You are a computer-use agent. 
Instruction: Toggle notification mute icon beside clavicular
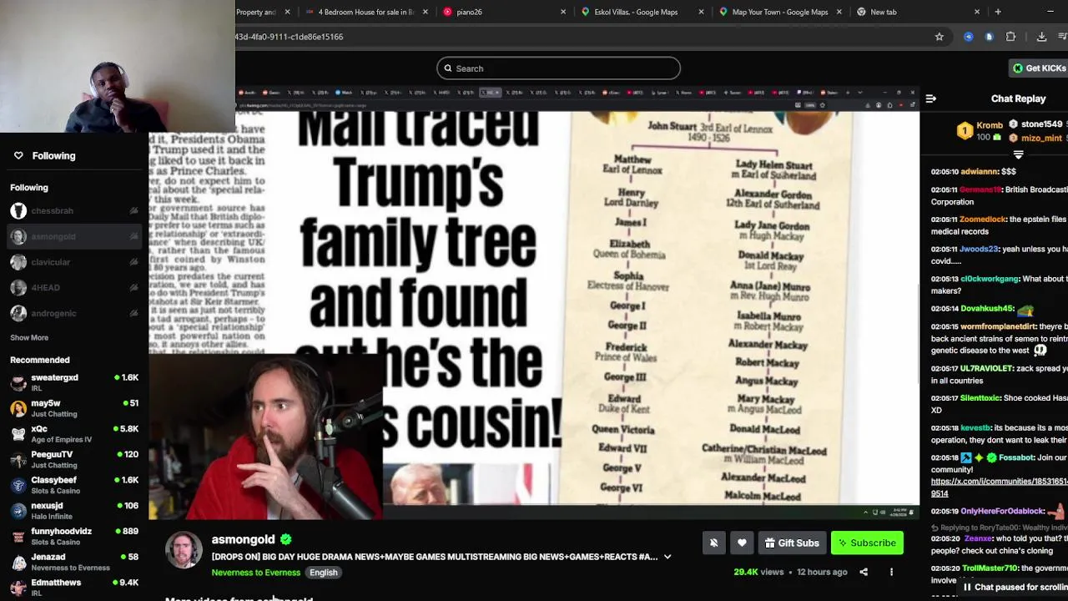coord(133,262)
